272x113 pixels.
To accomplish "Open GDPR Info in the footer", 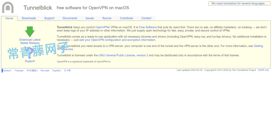I will pyautogui.click(x=263, y=70).
